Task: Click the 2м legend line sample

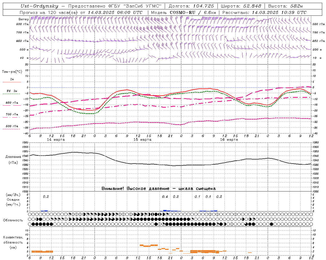Action: (x=12, y=82)
